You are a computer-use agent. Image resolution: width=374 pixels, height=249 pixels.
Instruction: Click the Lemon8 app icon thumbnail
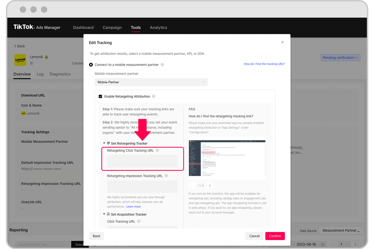[20, 60]
